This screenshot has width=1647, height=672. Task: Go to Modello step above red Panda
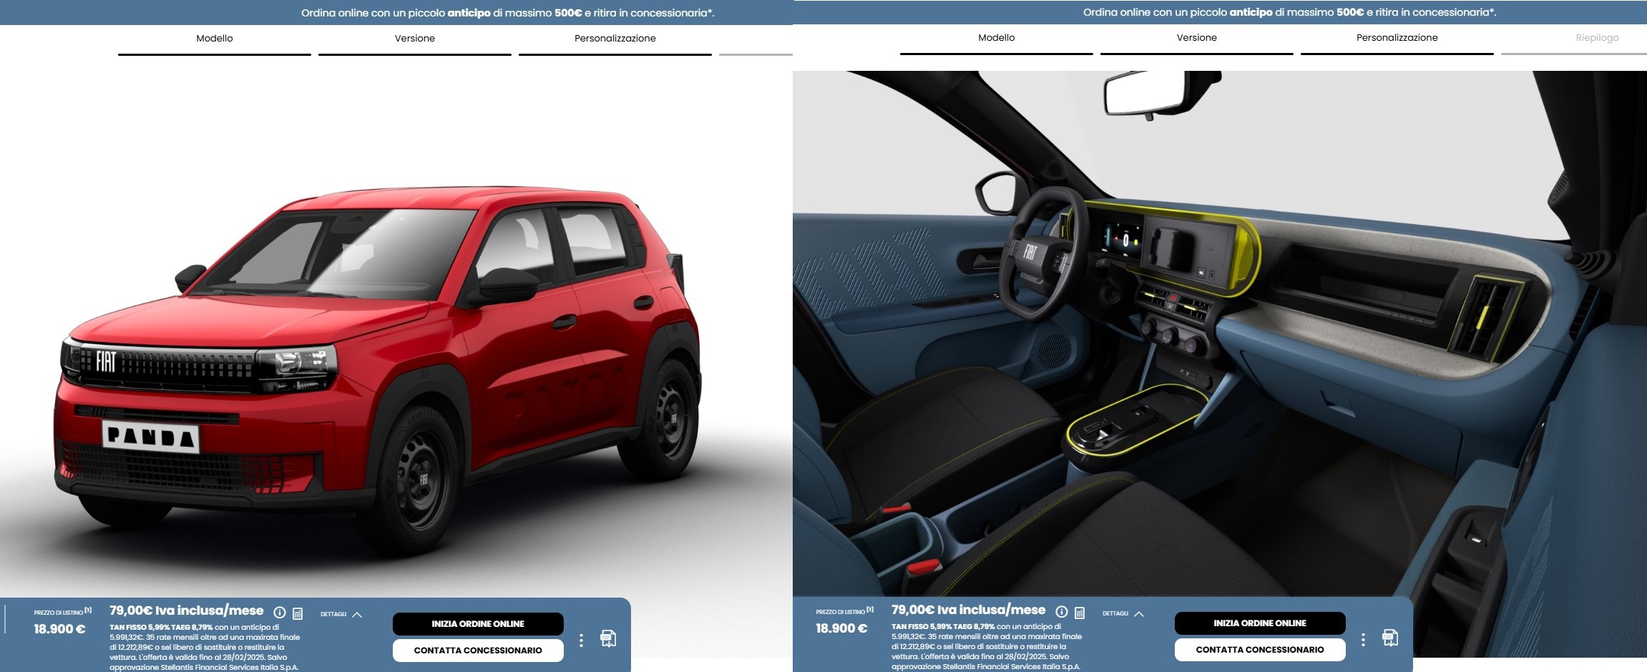pyautogui.click(x=215, y=39)
